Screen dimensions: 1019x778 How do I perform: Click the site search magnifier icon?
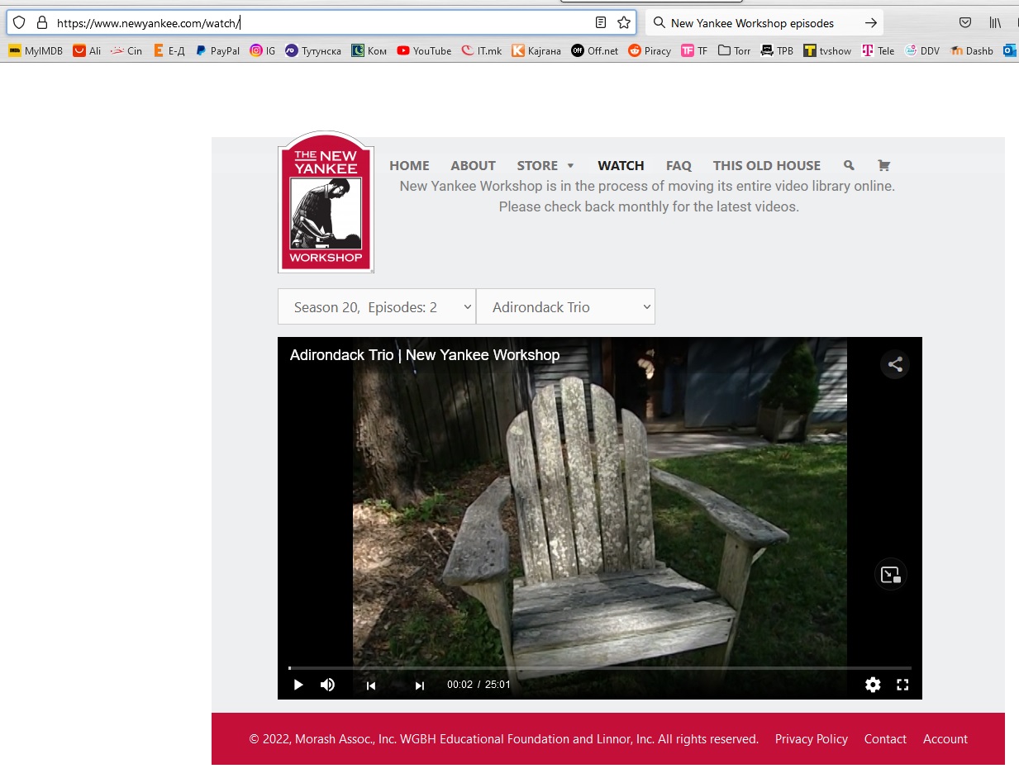850,165
